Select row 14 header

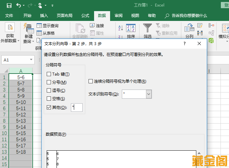point(4,158)
